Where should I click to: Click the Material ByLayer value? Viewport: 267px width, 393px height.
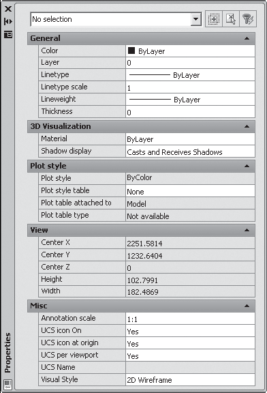point(190,139)
